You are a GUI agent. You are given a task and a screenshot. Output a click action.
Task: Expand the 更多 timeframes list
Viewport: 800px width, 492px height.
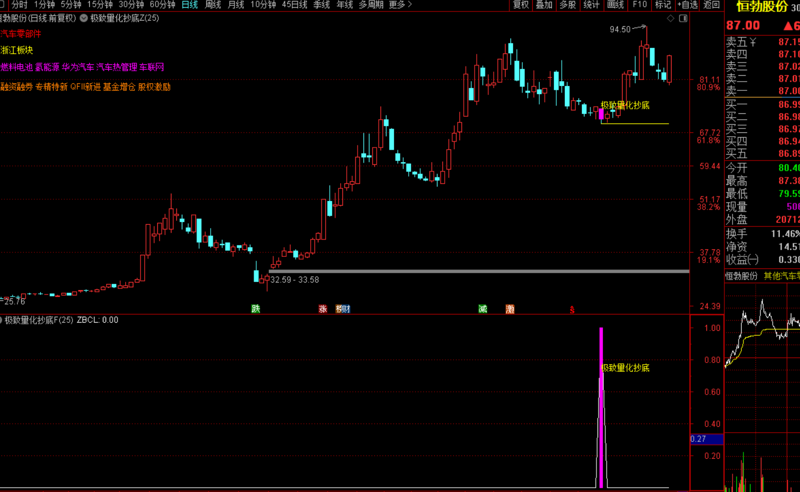(x=400, y=5)
